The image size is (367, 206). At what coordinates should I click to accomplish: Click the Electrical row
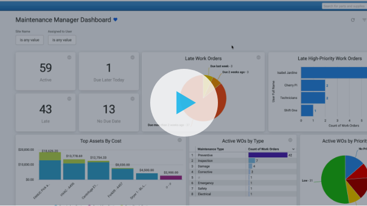tap(243, 194)
